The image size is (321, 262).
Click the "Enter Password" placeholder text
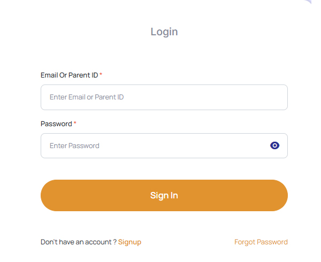tap(74, 145)
